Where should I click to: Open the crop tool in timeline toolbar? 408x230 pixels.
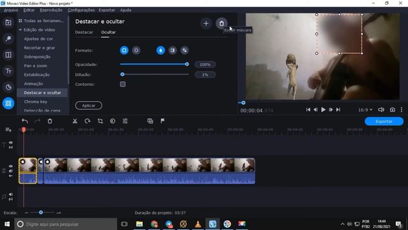(x=100, y=121)
